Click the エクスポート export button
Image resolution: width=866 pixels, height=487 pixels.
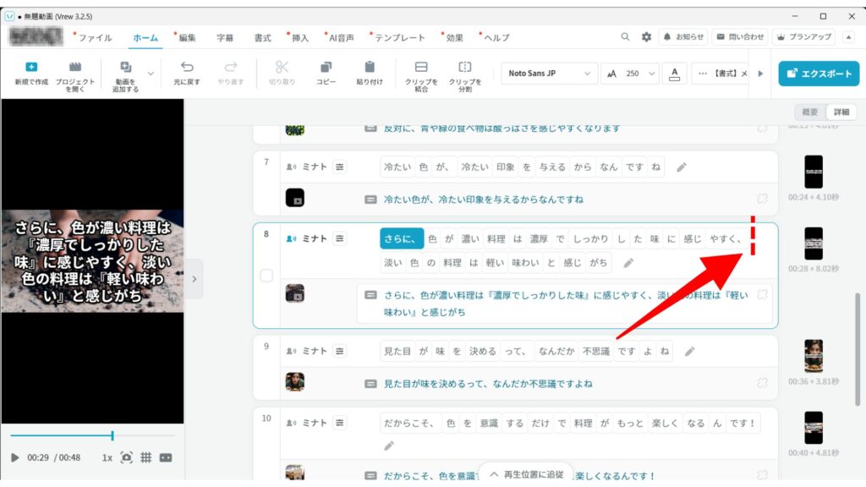tap(819, 74)
